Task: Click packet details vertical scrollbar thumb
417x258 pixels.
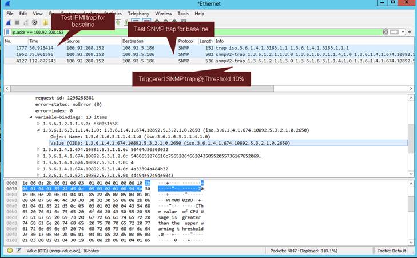Action: 411,138
